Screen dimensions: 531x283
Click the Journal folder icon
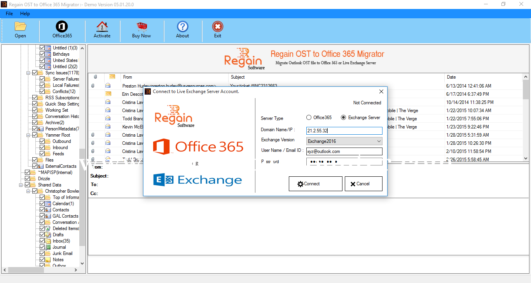[x=48, y=247]
